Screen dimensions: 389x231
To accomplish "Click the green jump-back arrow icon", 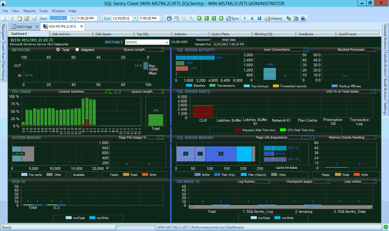I will point(207,18).
